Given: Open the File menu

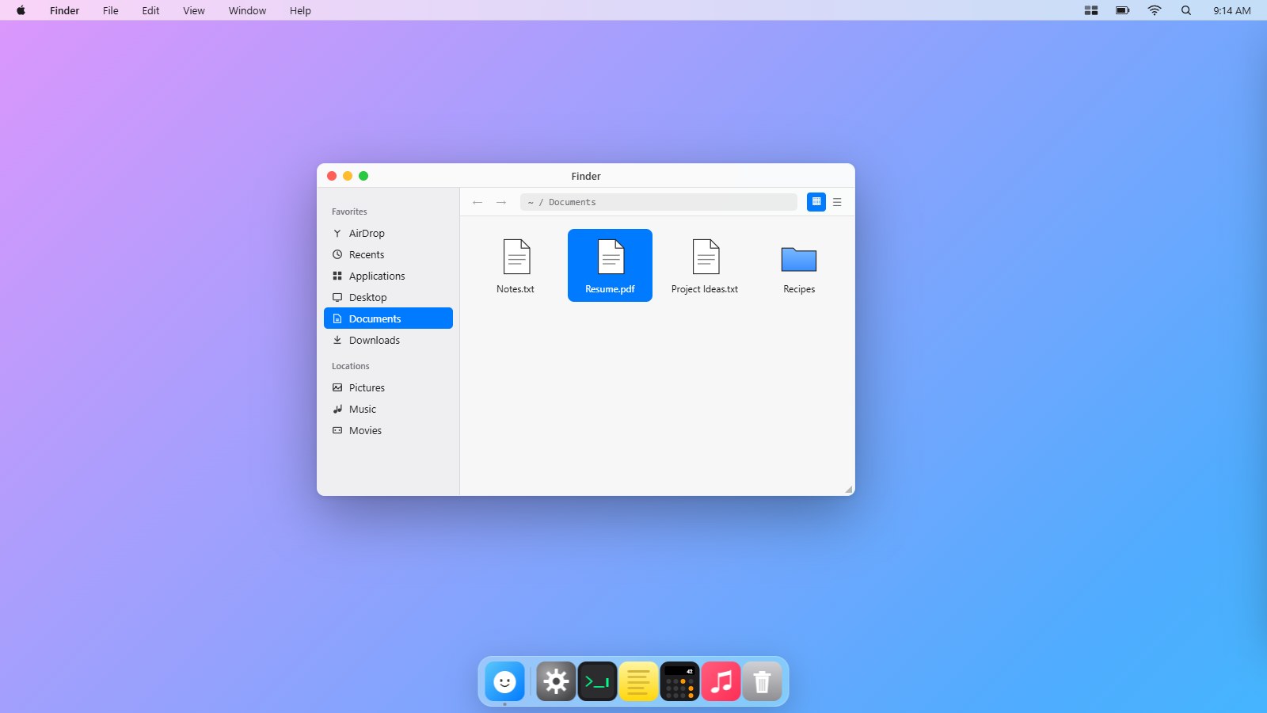Looking at the screenshot, I should [111, 10].
